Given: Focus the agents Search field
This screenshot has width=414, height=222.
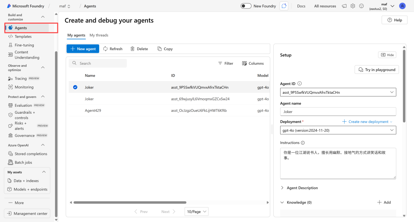Looking at the screenshot, I should click(98, 63).
